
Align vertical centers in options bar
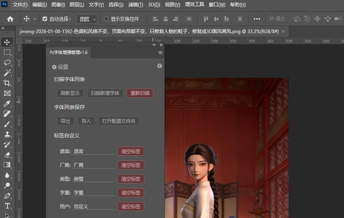click(x=216, y=19)
